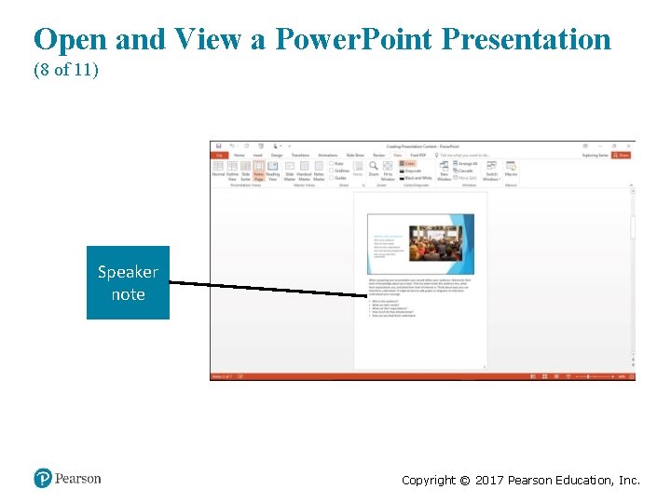Click the Exploring Series account name
The height and width of the screenshot is (503, 671).
click(595, 156)
